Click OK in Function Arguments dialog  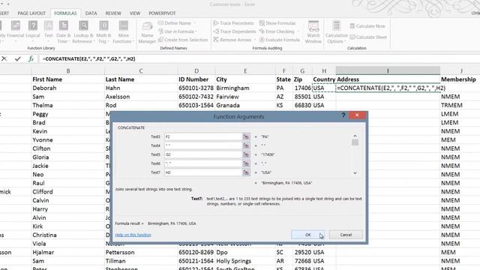(308, 235)
